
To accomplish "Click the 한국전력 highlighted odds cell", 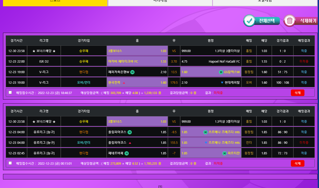I will pyautogui.click(x=137, y=82).
